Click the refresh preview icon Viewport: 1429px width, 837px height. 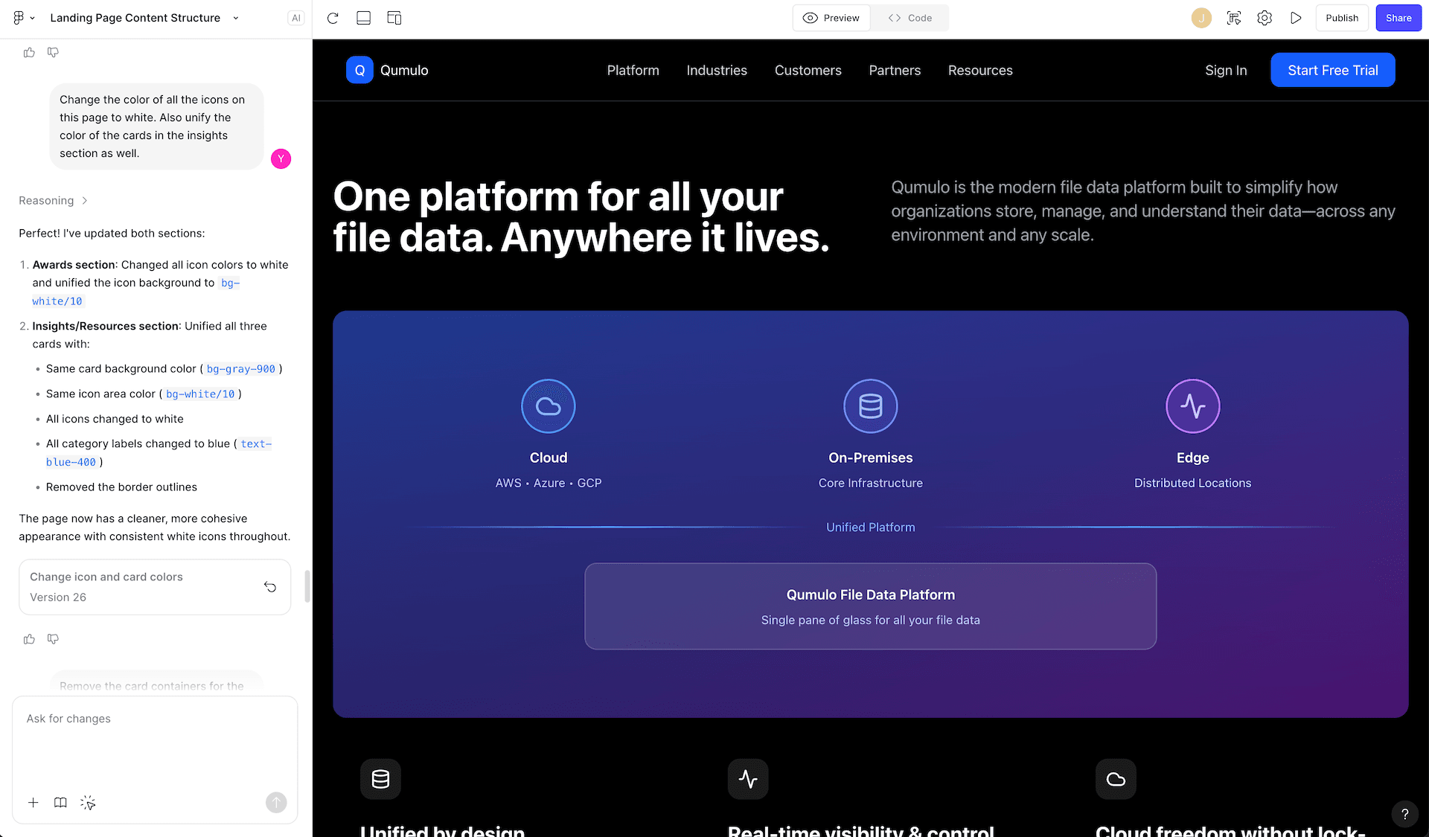click(x=333, y=18)
